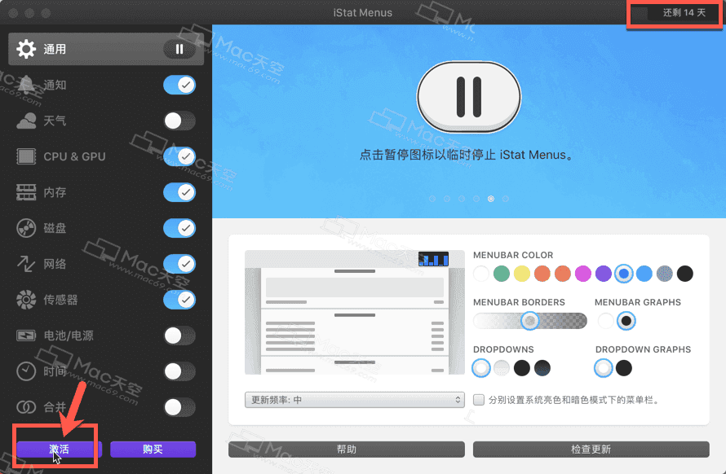Enable the 时间 switch
The image size is (726, 474).
(x=179, y=371)
